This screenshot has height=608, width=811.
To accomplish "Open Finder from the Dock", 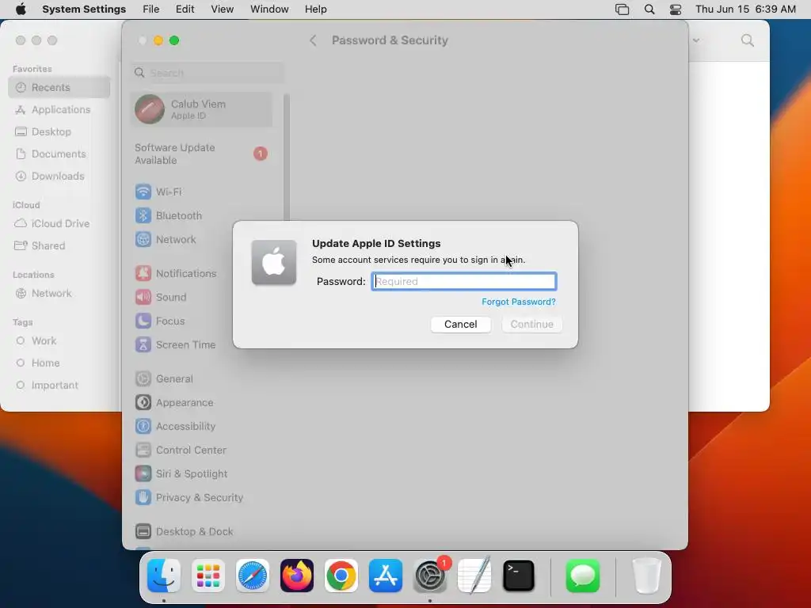I will (164, 576).
